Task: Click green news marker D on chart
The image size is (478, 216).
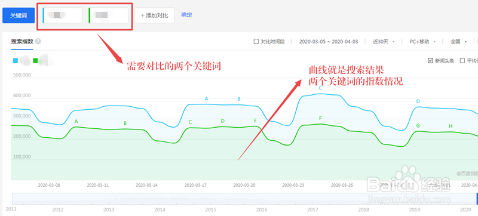Action: 222,121
